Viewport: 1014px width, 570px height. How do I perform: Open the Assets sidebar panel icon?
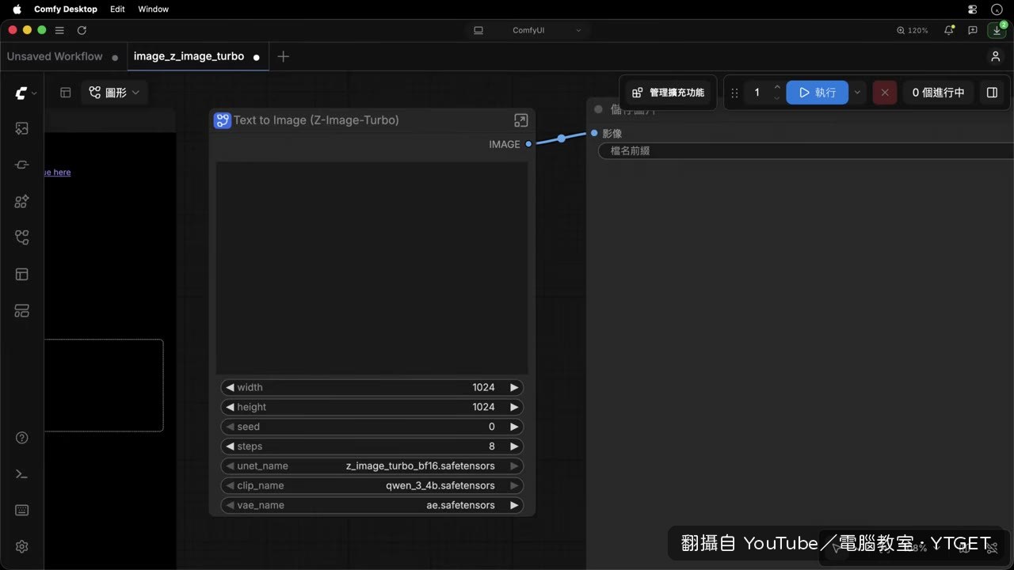point(21,128)
